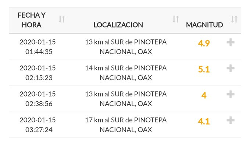250x143 pixels.
Task: Toggle sort arrows beside Magnitud header
Action: (234, 19)
